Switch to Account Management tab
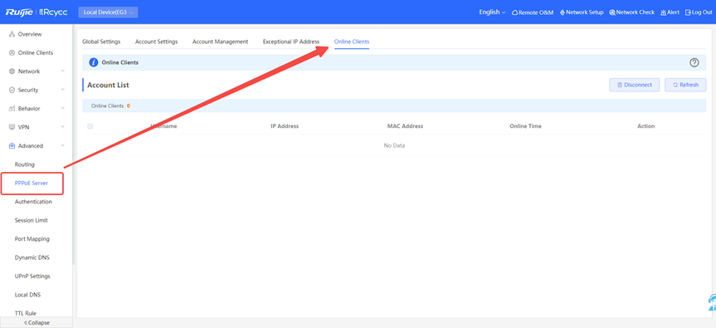This screenshot has width=716, height=328. pyautogui.click(x=220, y=42)
